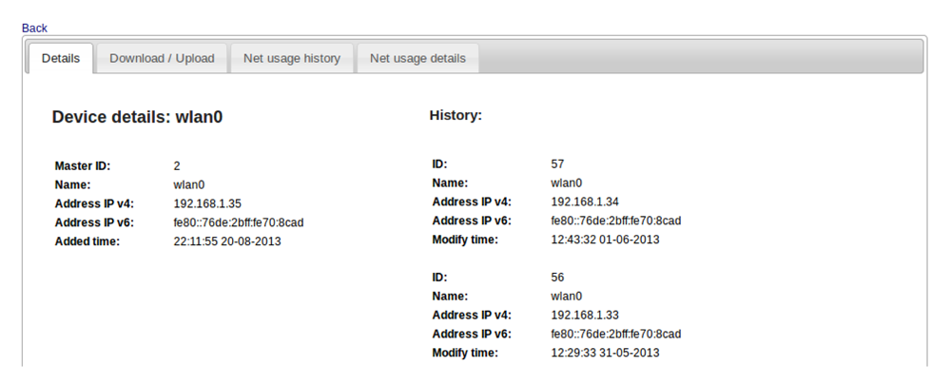Click history ID 56
Screen dimensions: 951x385
pyautogui.click(x=557, y=278)
